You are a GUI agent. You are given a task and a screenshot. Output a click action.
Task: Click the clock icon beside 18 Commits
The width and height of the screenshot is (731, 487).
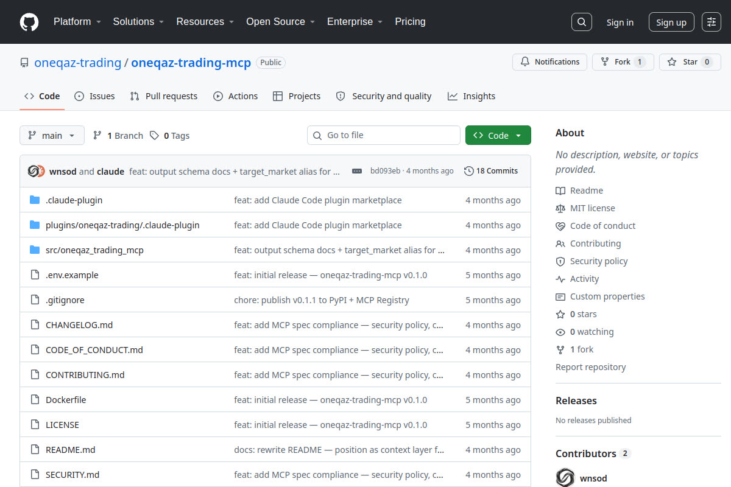tap(468, 171)
